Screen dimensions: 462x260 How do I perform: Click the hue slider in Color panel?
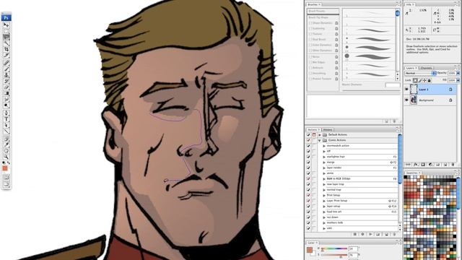[x=334, y=248]
